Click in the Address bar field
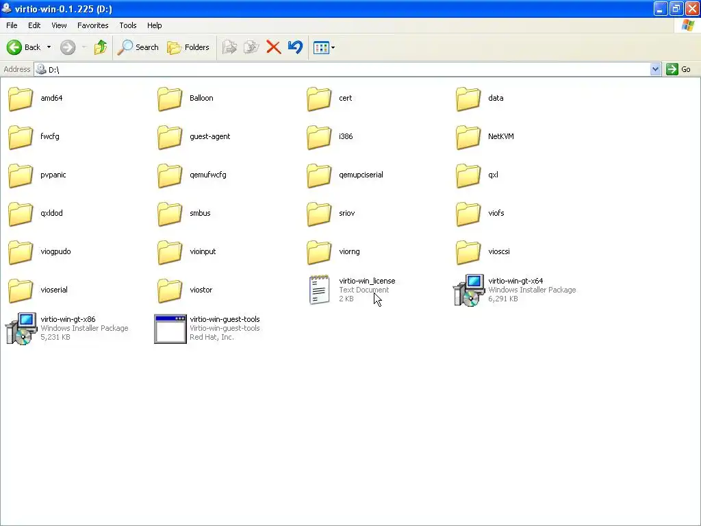 342,69
